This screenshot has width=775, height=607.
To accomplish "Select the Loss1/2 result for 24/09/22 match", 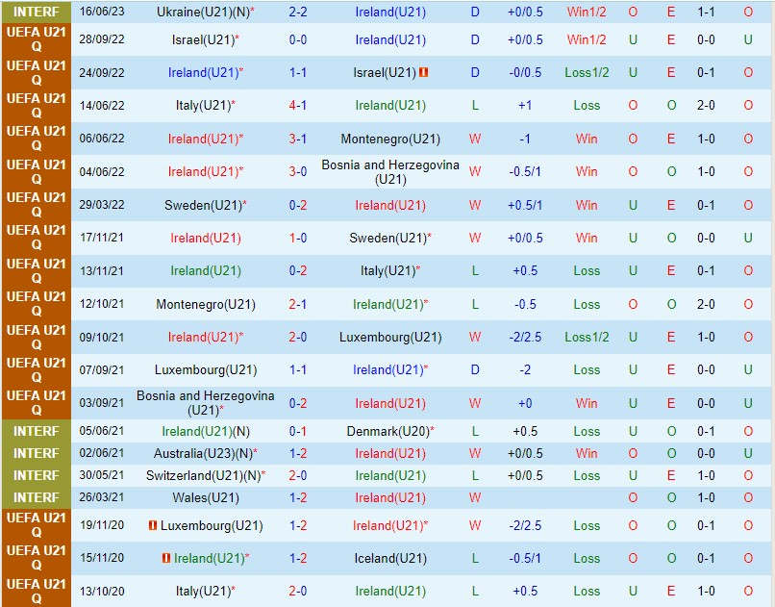I will click(x=587, y=73).
